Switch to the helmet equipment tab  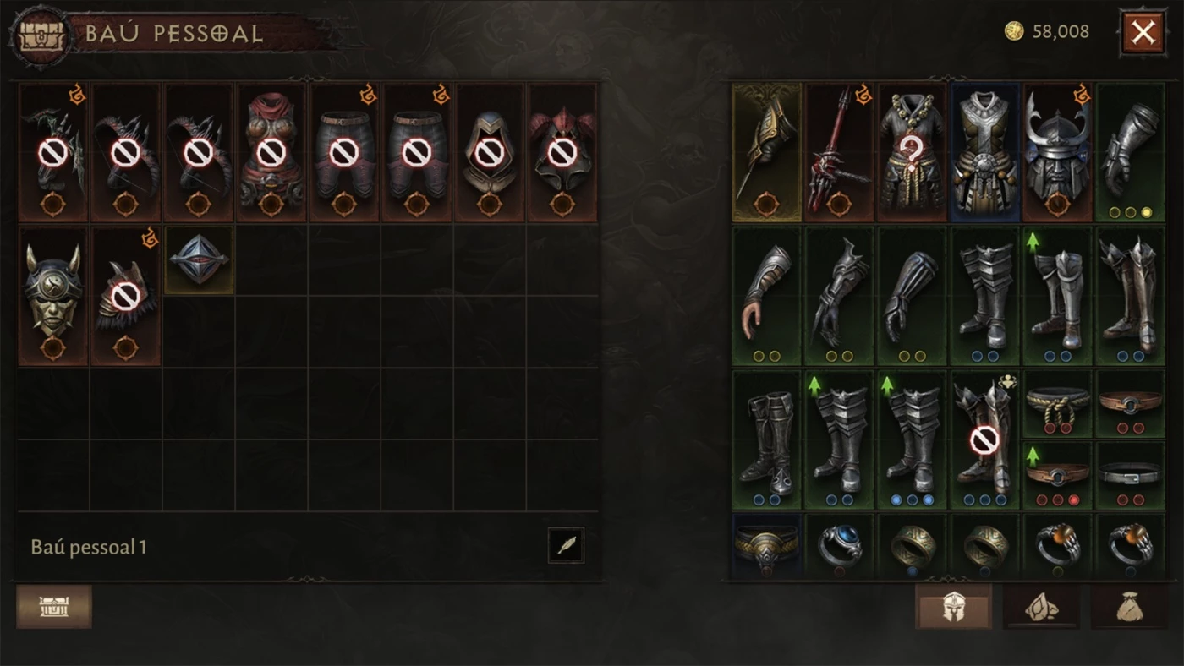tap(953, 606)
